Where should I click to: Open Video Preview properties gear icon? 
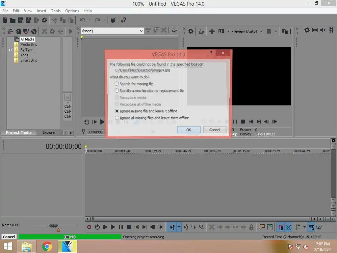[x=191, y=31]
